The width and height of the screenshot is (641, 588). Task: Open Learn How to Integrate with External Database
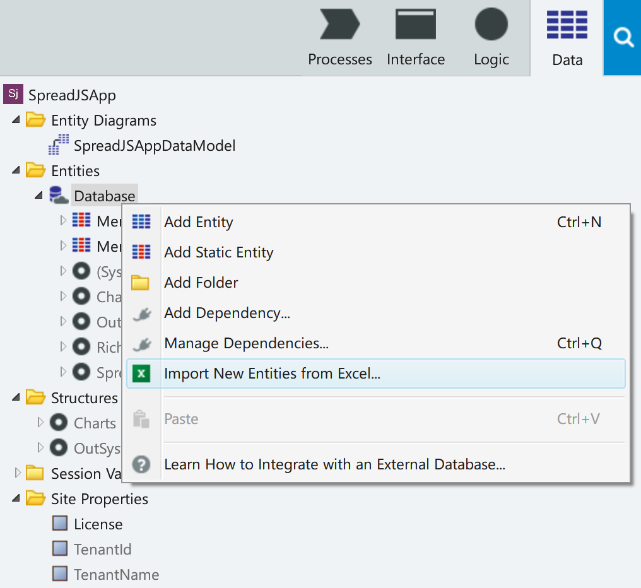(x=375, y=464)
